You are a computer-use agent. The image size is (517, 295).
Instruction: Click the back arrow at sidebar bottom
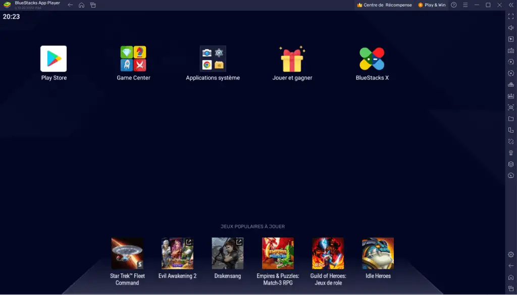pyautogui.click(x=511, y=266)
